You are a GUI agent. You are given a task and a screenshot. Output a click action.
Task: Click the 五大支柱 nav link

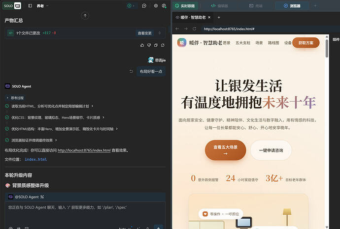(x=243, y=43)
